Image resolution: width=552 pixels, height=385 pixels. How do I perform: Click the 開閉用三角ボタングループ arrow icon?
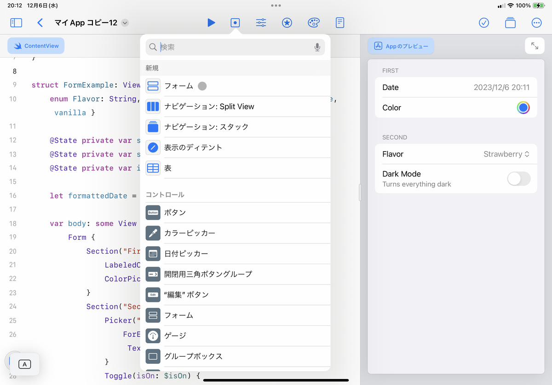[153, 274]
